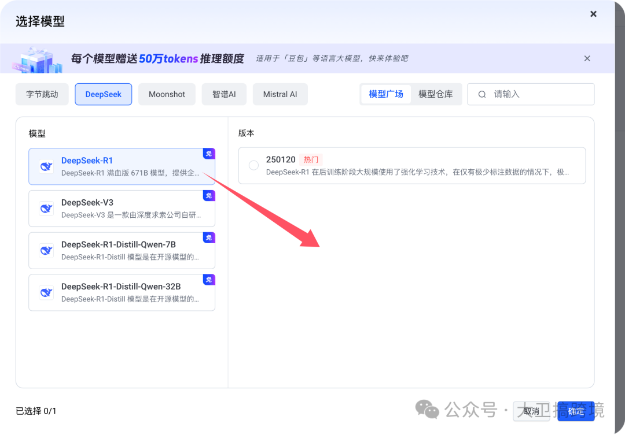
Task: Switch to the 模型仓库 view
Action: click(x=437, y=94)
